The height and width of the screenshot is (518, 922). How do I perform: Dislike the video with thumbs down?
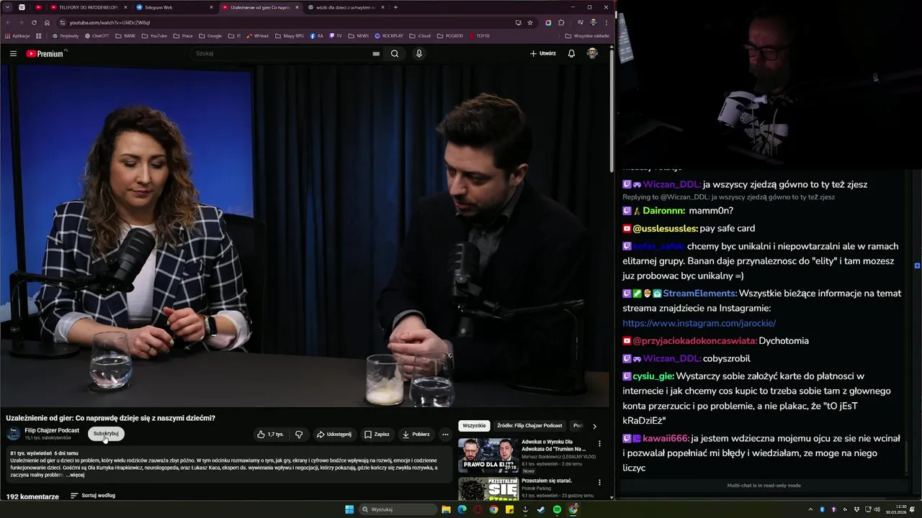299,435
